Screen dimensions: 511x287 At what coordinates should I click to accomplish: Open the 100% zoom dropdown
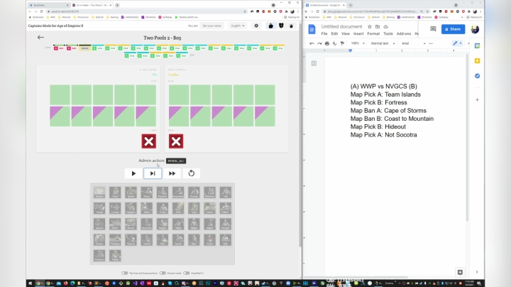(x=358, y=43)
